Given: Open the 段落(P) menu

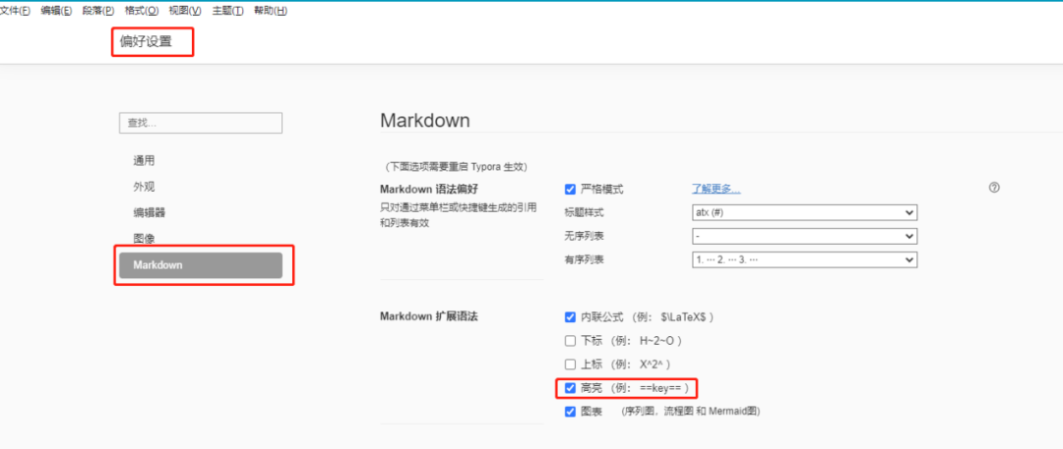Looking at the screenshot, I should pyautogui.click(x=98, y=11).
